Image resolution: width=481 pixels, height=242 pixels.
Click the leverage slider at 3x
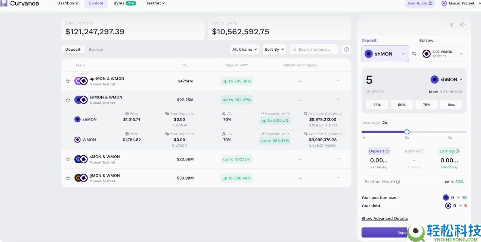[x=450, y=132]
